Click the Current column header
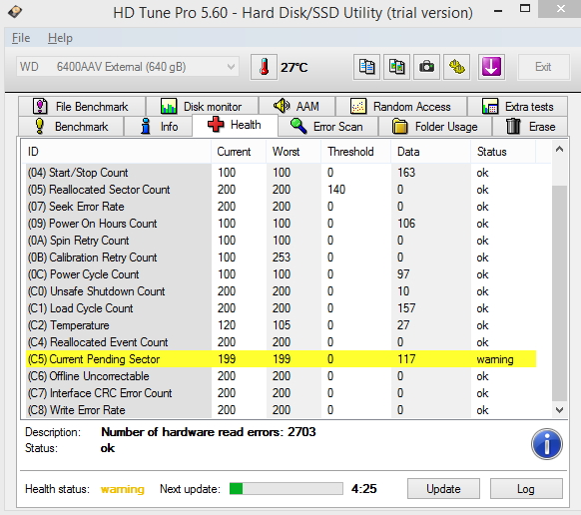This screenshot has width=581, height=515. [x=239, y=152]
